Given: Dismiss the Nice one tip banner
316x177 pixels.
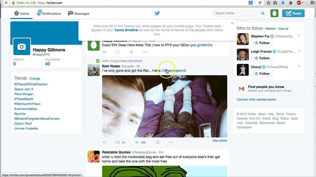Looking at the screenshot, I should point(232,23).
